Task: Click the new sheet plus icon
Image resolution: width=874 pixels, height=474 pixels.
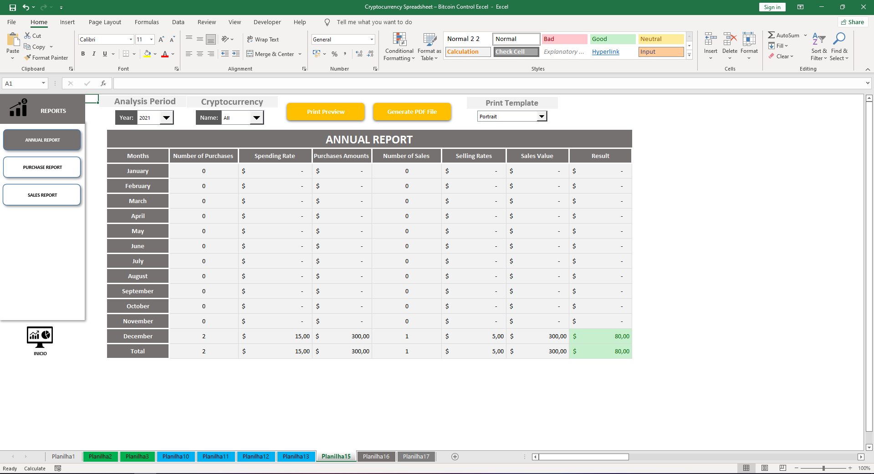Action: click(x=455, y=457)
